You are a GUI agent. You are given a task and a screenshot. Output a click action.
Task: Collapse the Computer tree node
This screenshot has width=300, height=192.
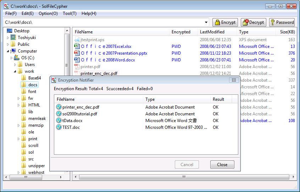(x=8, y=51)
